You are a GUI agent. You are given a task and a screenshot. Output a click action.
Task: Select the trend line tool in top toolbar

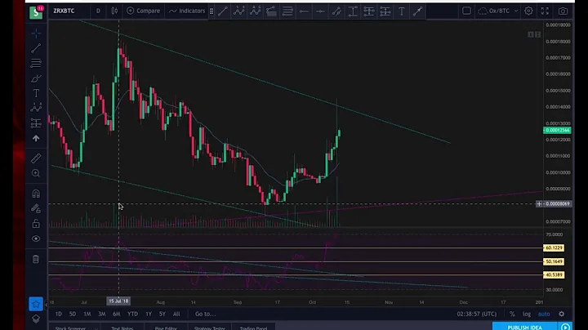pyautogui.click(x=223, y=11)
